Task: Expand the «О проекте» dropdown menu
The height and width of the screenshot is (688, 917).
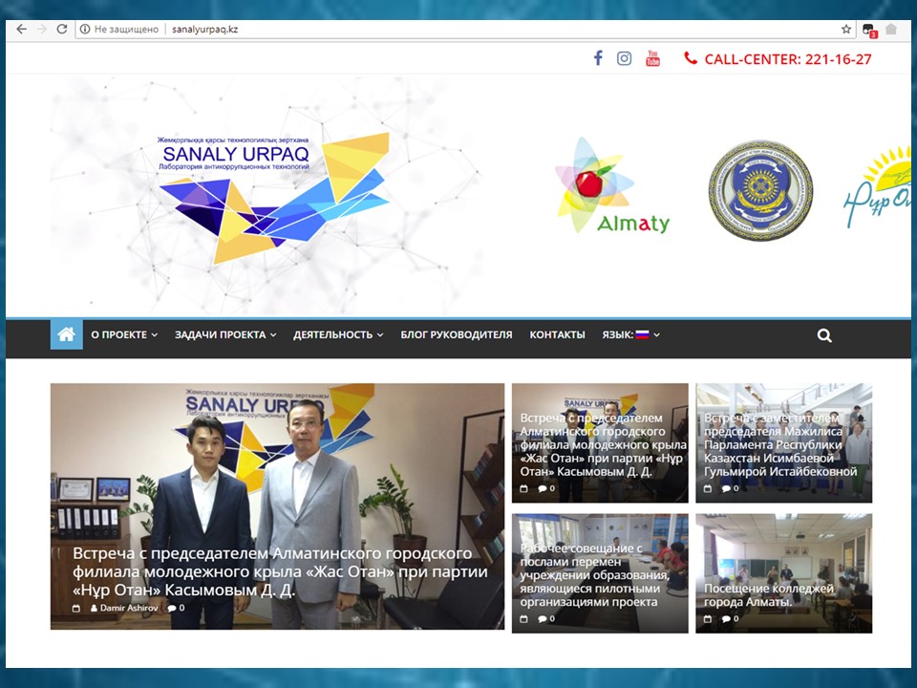Action: (x=124, y=335)
